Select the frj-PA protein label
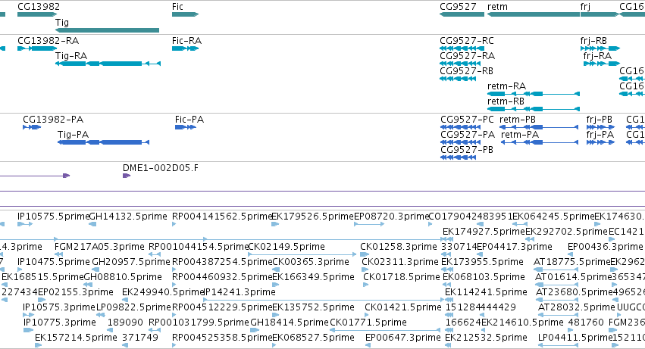This screenshot has width=645, height=349. pos(600,135)
